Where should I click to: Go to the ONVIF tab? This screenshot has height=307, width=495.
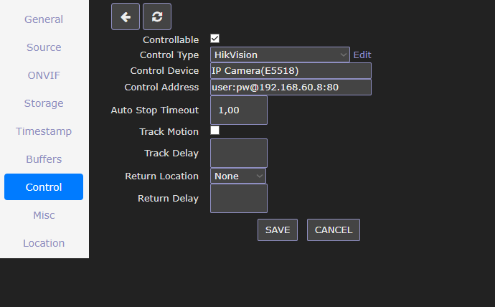(44, 75)
